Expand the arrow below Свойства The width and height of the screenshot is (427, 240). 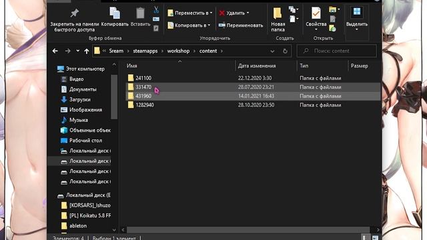316,29
